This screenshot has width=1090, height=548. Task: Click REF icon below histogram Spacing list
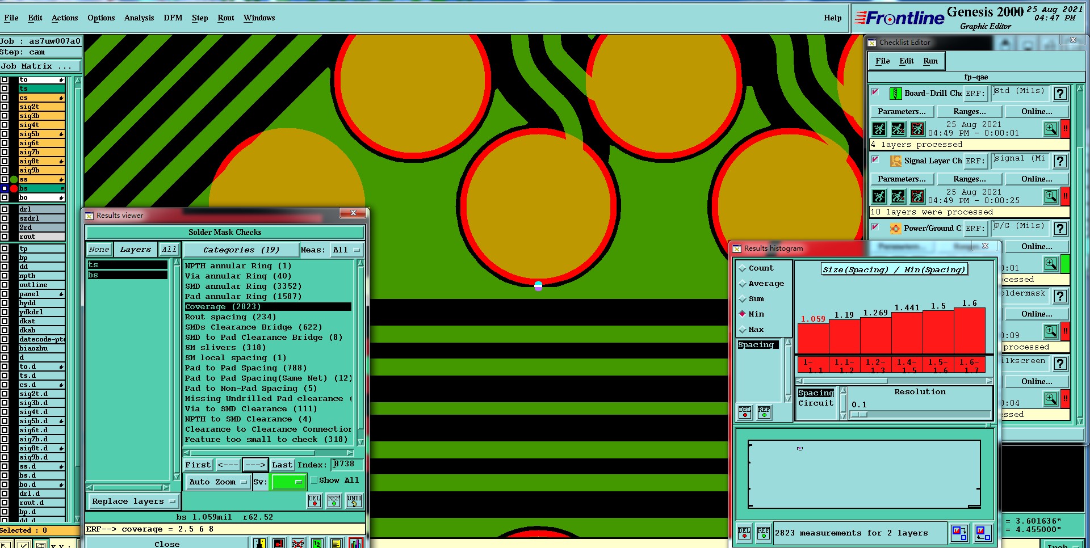click(764, 413)
